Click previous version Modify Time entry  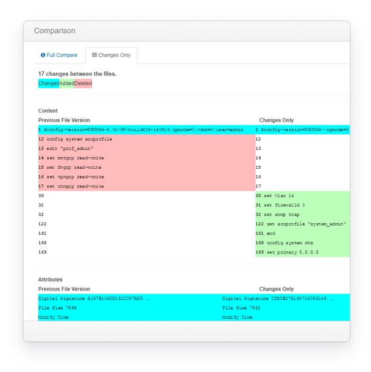[x=53, y=318]
